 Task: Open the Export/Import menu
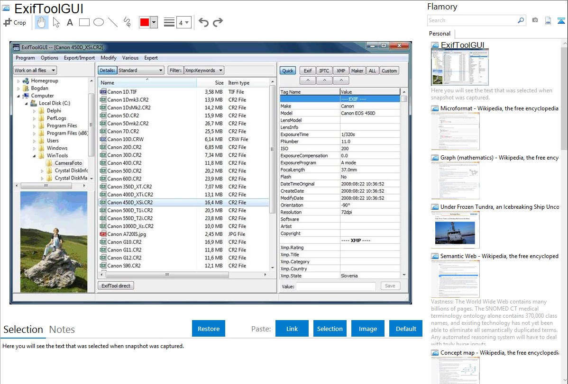79,58
